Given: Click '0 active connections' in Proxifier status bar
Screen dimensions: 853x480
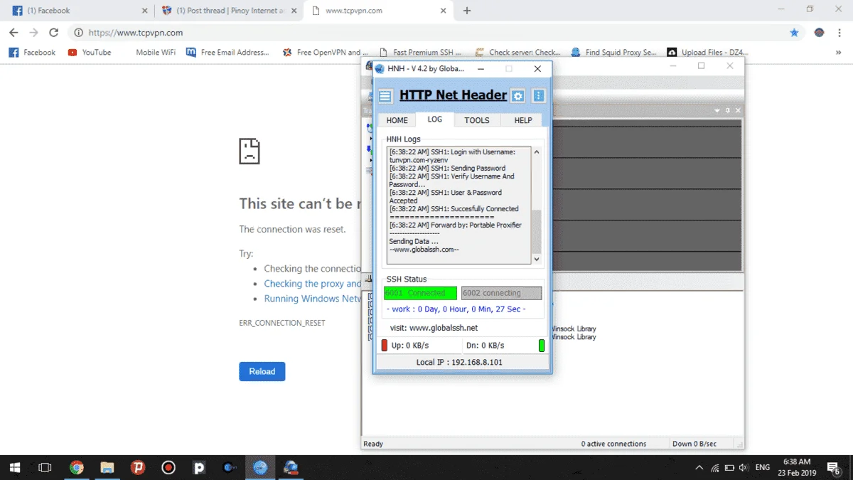Looking at the screenshot, I should click(x=613, y=444).
